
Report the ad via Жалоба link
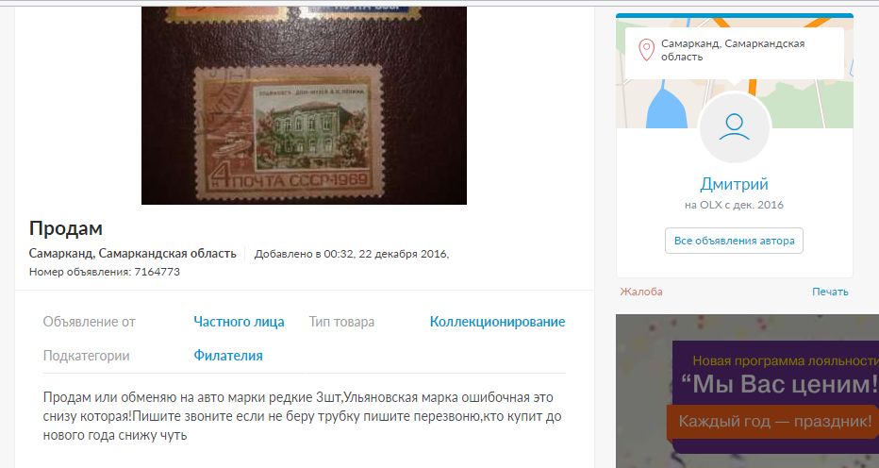pos(641,292)
